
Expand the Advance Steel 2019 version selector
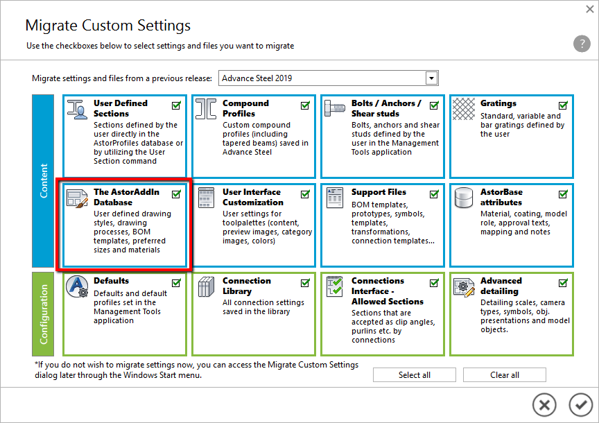432,78
